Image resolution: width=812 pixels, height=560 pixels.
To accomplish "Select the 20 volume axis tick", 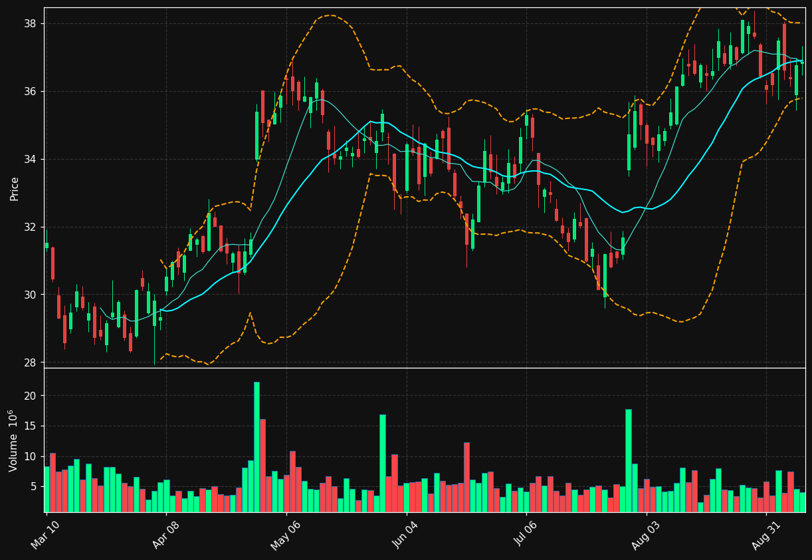I will [x=31, y=396].
